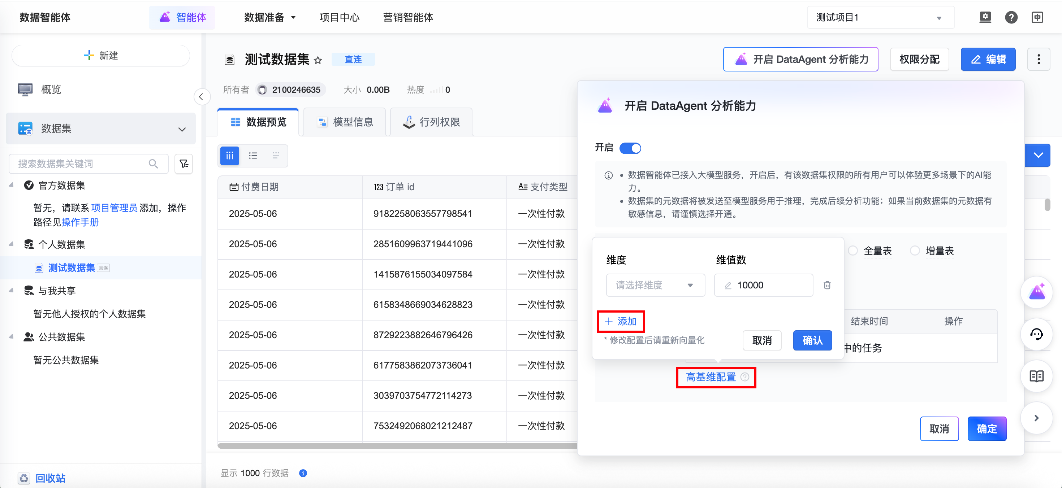Open the help question mark icon in top bar

(x=1011, y=17)
